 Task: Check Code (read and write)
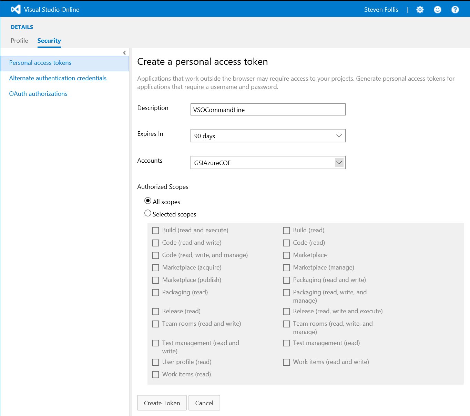point(156,243)
